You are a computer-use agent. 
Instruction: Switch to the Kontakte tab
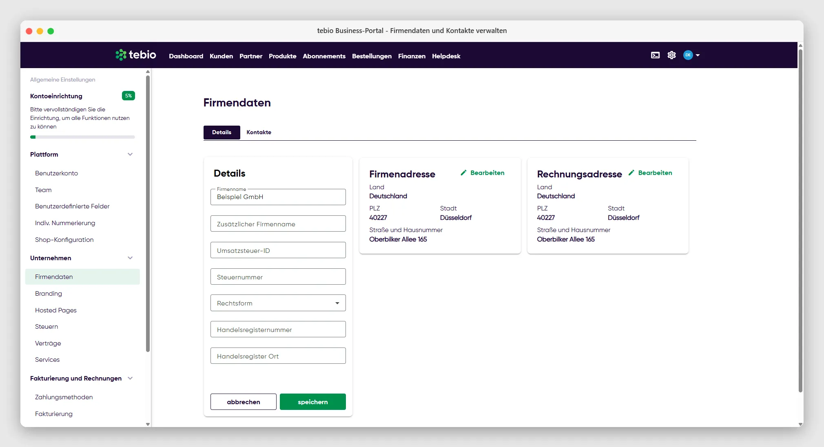[259, 132]
